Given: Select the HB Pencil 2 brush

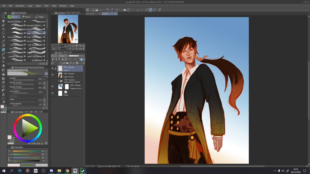Looking at the screenshot, I should tap(17, 26).
